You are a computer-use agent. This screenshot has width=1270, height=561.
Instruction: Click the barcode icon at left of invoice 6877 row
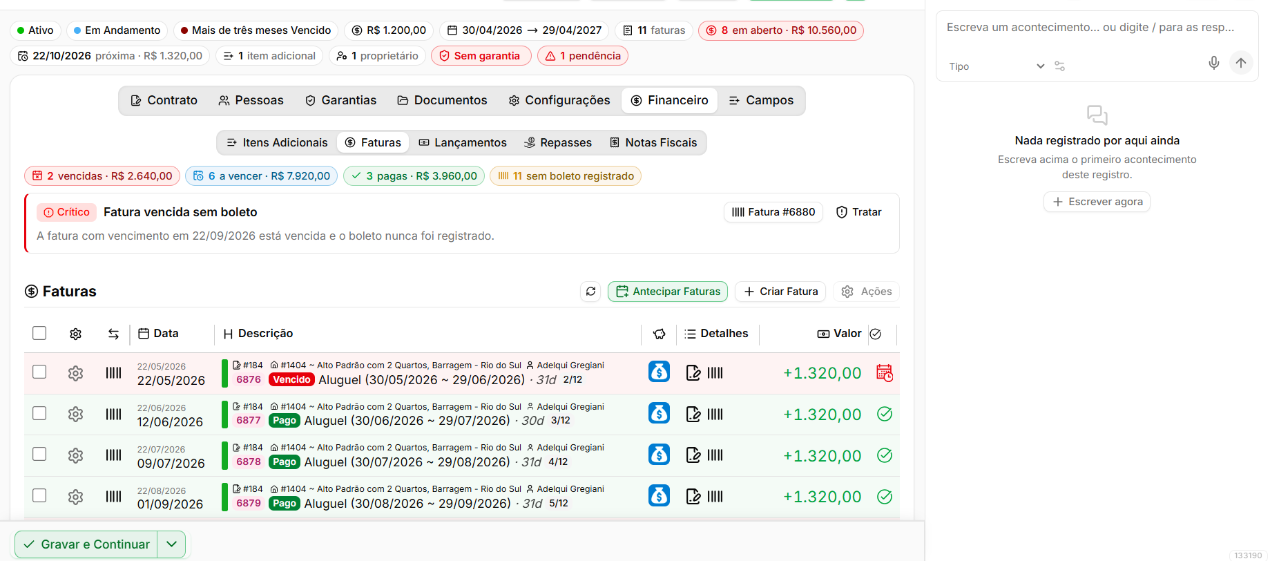pyautogui.click(x=113, y=414)
